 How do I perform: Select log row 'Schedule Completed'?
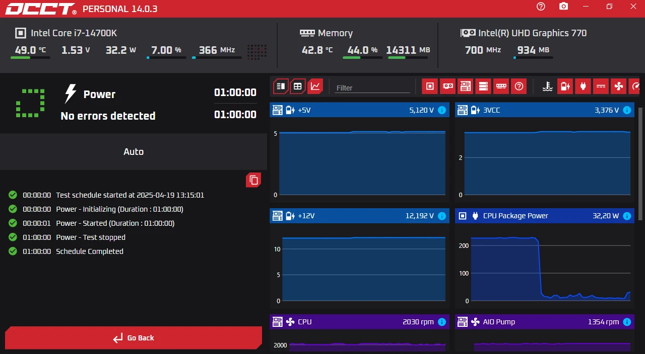pos(90,251)
